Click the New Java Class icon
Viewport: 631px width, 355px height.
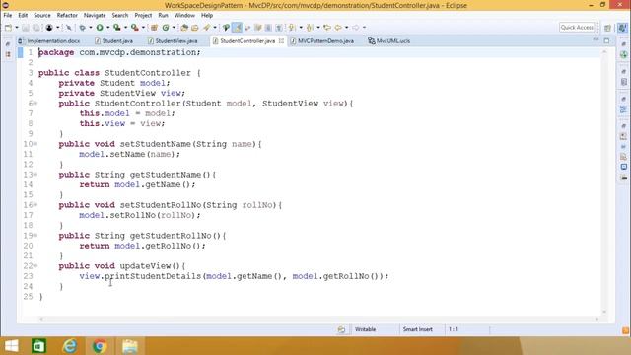[x=166, y=28]
